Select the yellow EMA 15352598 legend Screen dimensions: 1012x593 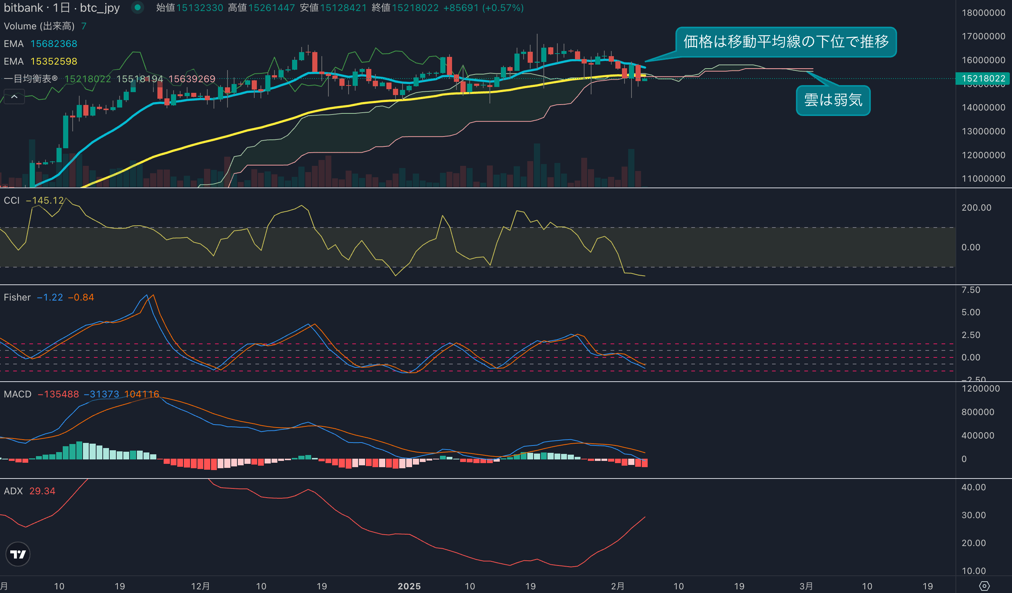tap(40, 61)
